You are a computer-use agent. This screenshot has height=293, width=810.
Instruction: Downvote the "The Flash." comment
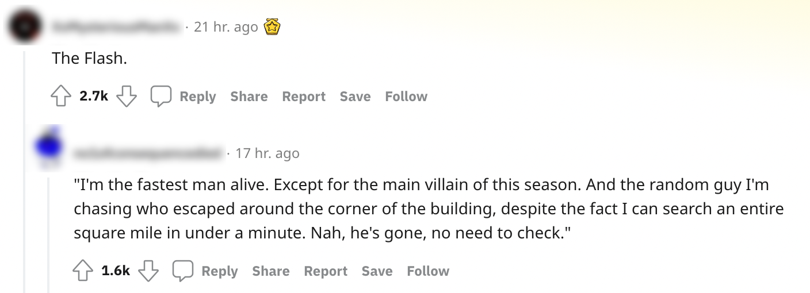(127, 97)
